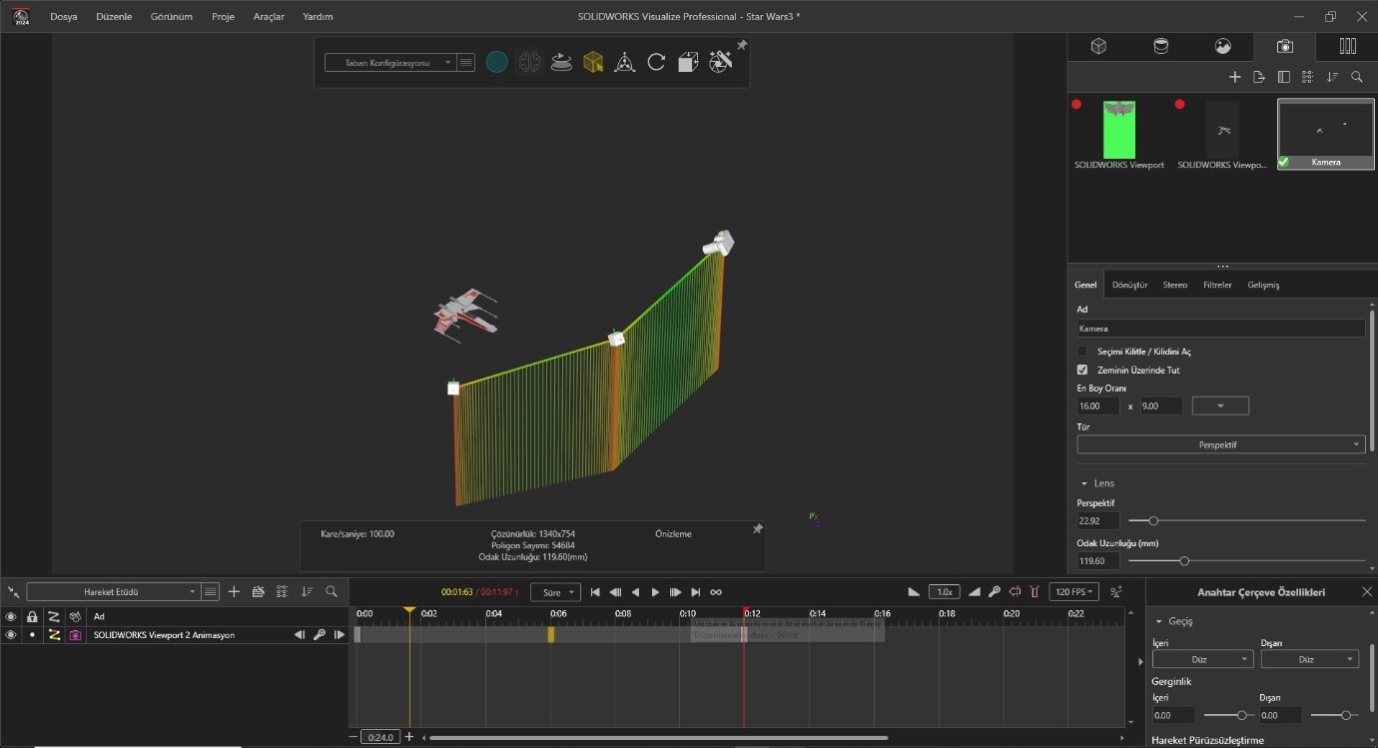Switch to the Dönüştür tab
The height and width of the screenshot is (748, 1378).
pyautogui.click(x=1129, y=285)
